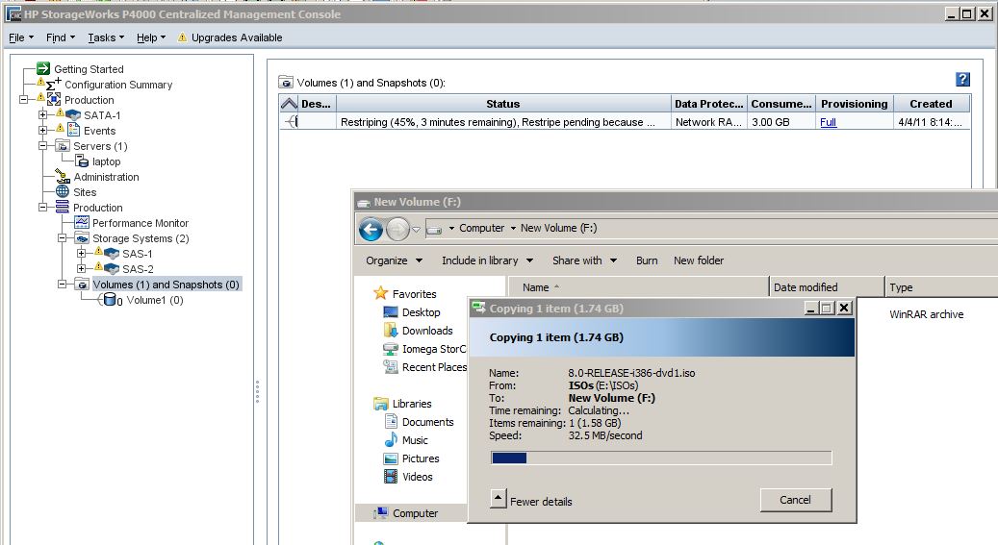Open the Find menu

tap(61, 37)
